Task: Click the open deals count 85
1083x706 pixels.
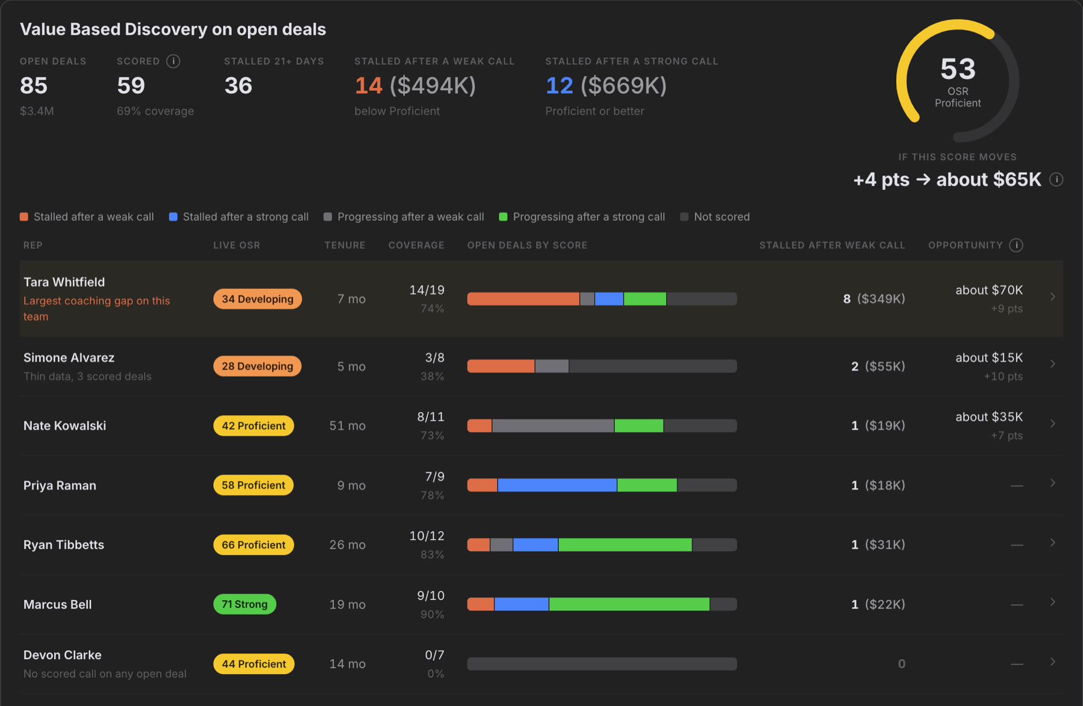Action: pyautogui.click(x=34, y=85)
